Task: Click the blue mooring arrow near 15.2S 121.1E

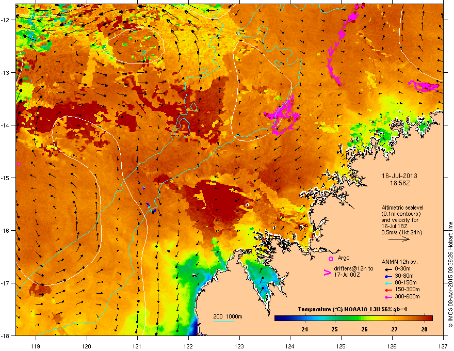Action: (143, 188)
